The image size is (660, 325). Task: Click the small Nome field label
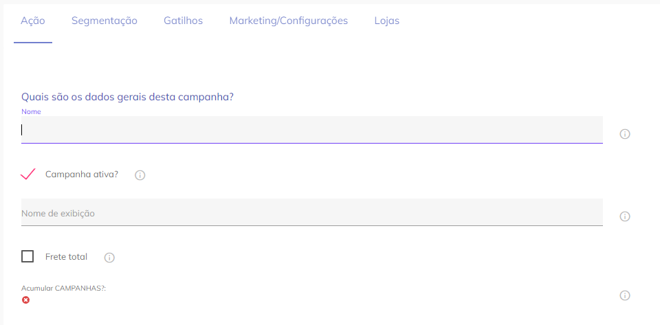(31, 111)
